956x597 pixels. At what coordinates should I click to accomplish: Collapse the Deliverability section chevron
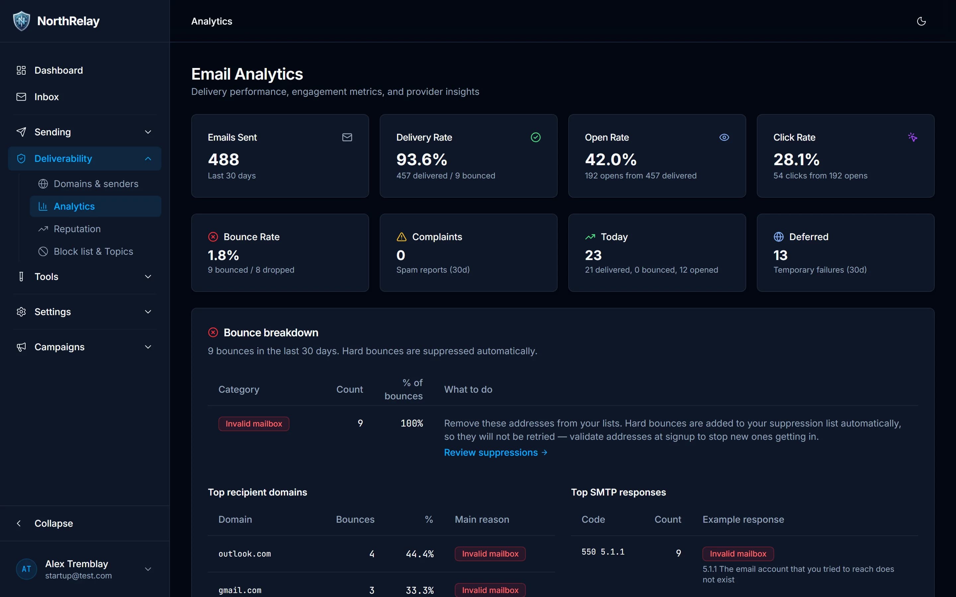click(148, 158)
